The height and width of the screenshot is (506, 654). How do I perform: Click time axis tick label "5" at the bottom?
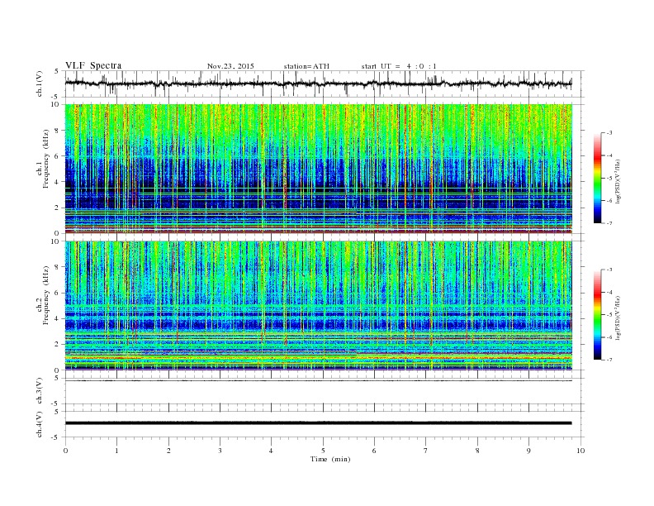323,451
